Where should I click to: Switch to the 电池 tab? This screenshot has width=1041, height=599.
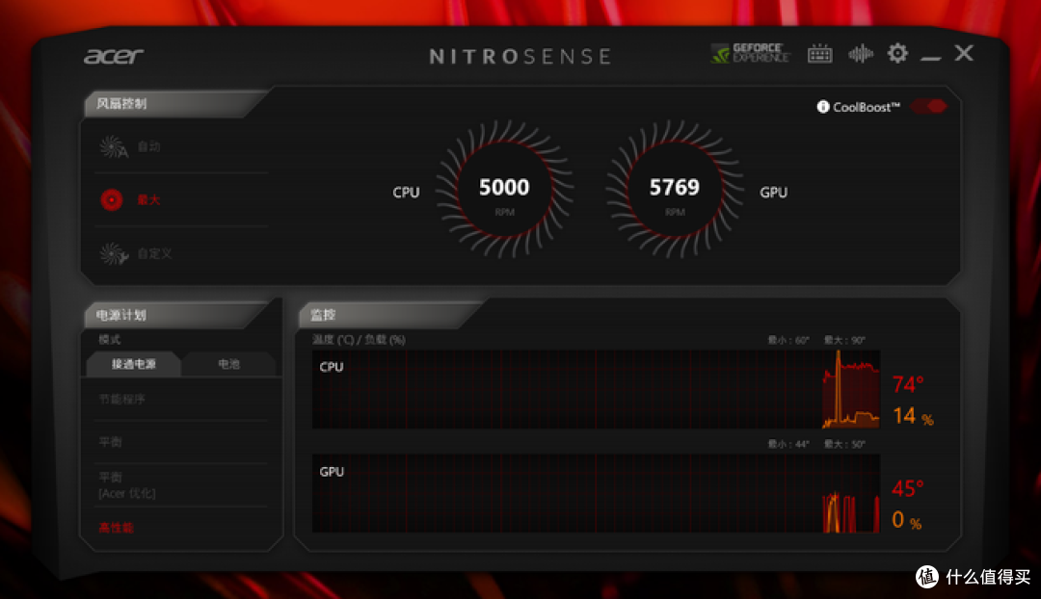[229, 364]
